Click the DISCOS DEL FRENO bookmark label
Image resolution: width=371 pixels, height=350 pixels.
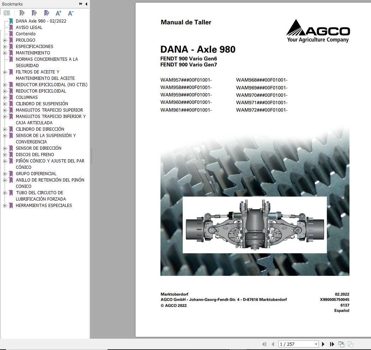coord(35,155)
